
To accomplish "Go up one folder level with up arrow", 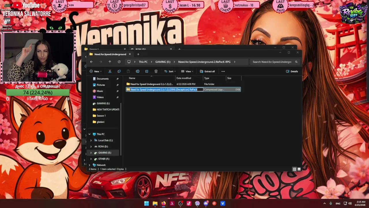I will (x=110, y=62).
